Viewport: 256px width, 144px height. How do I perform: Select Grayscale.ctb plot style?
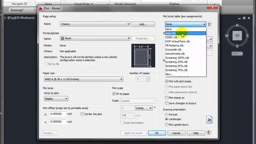[186, 50]
